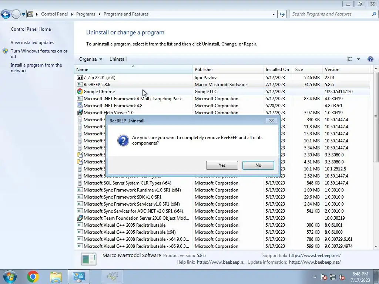Click the Programs breadcrumb

[85, 14]
